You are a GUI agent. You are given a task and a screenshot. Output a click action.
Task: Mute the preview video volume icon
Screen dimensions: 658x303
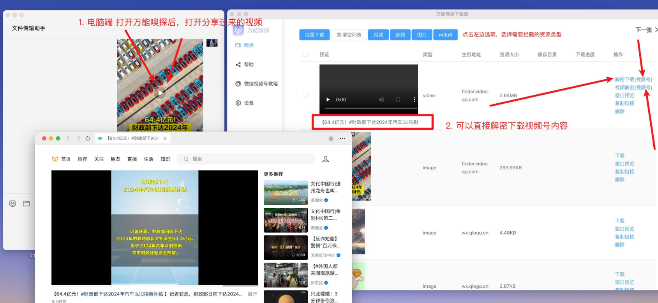click(x=381, y=99)
